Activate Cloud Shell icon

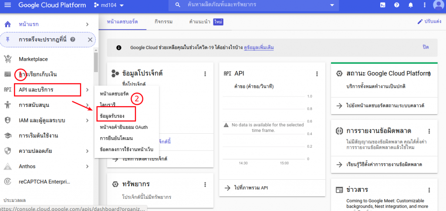383,5
